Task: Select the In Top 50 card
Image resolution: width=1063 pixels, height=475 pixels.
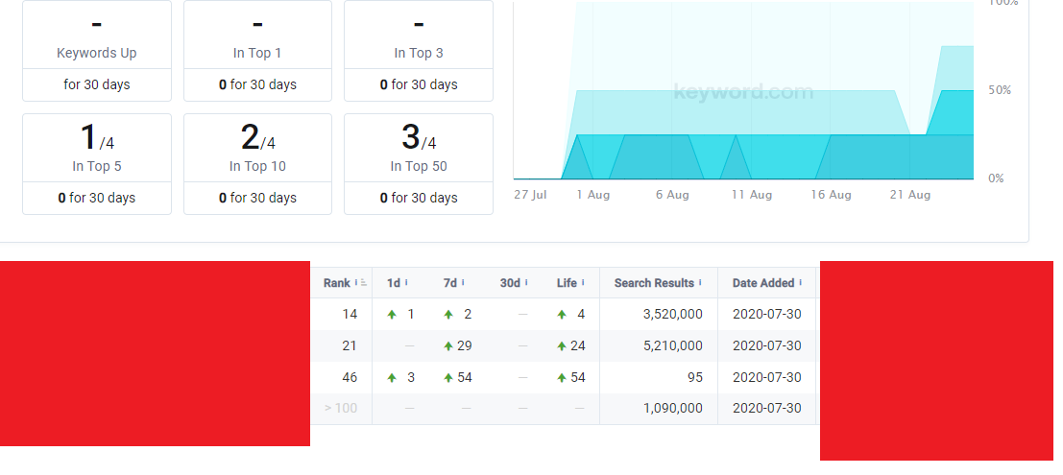Action: click(x=419, y=163)
